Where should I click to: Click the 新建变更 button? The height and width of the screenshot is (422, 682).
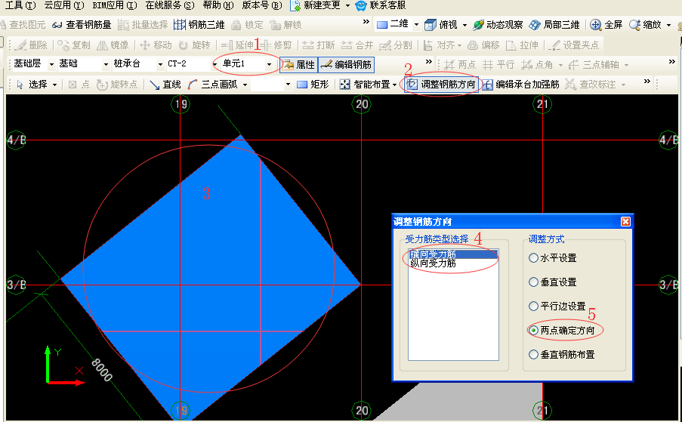click(316, 5)
